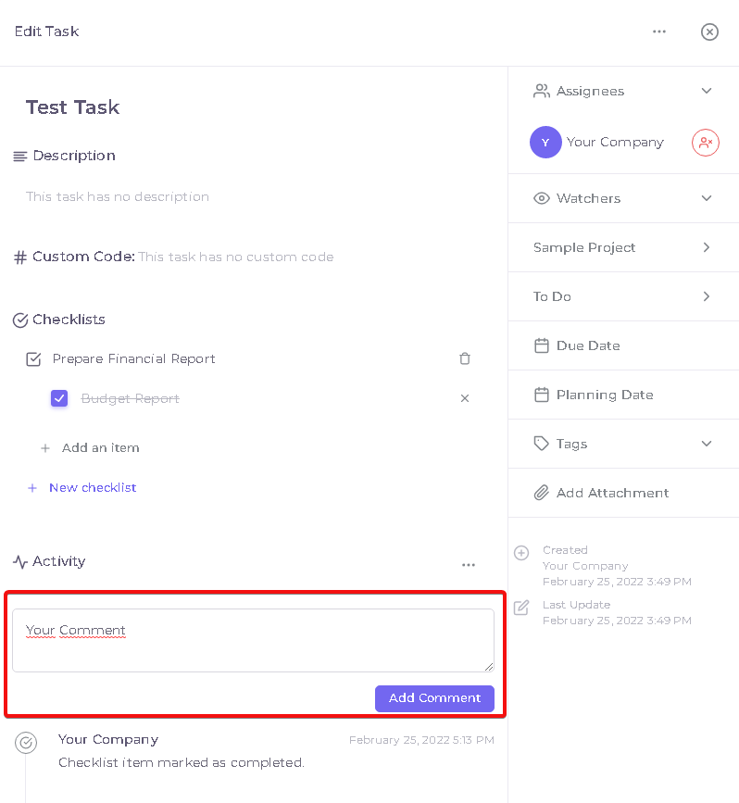The width and height of the screenshot is (739, 803).
Task: Open the Activity section more options
Action: tap(468, 565)
